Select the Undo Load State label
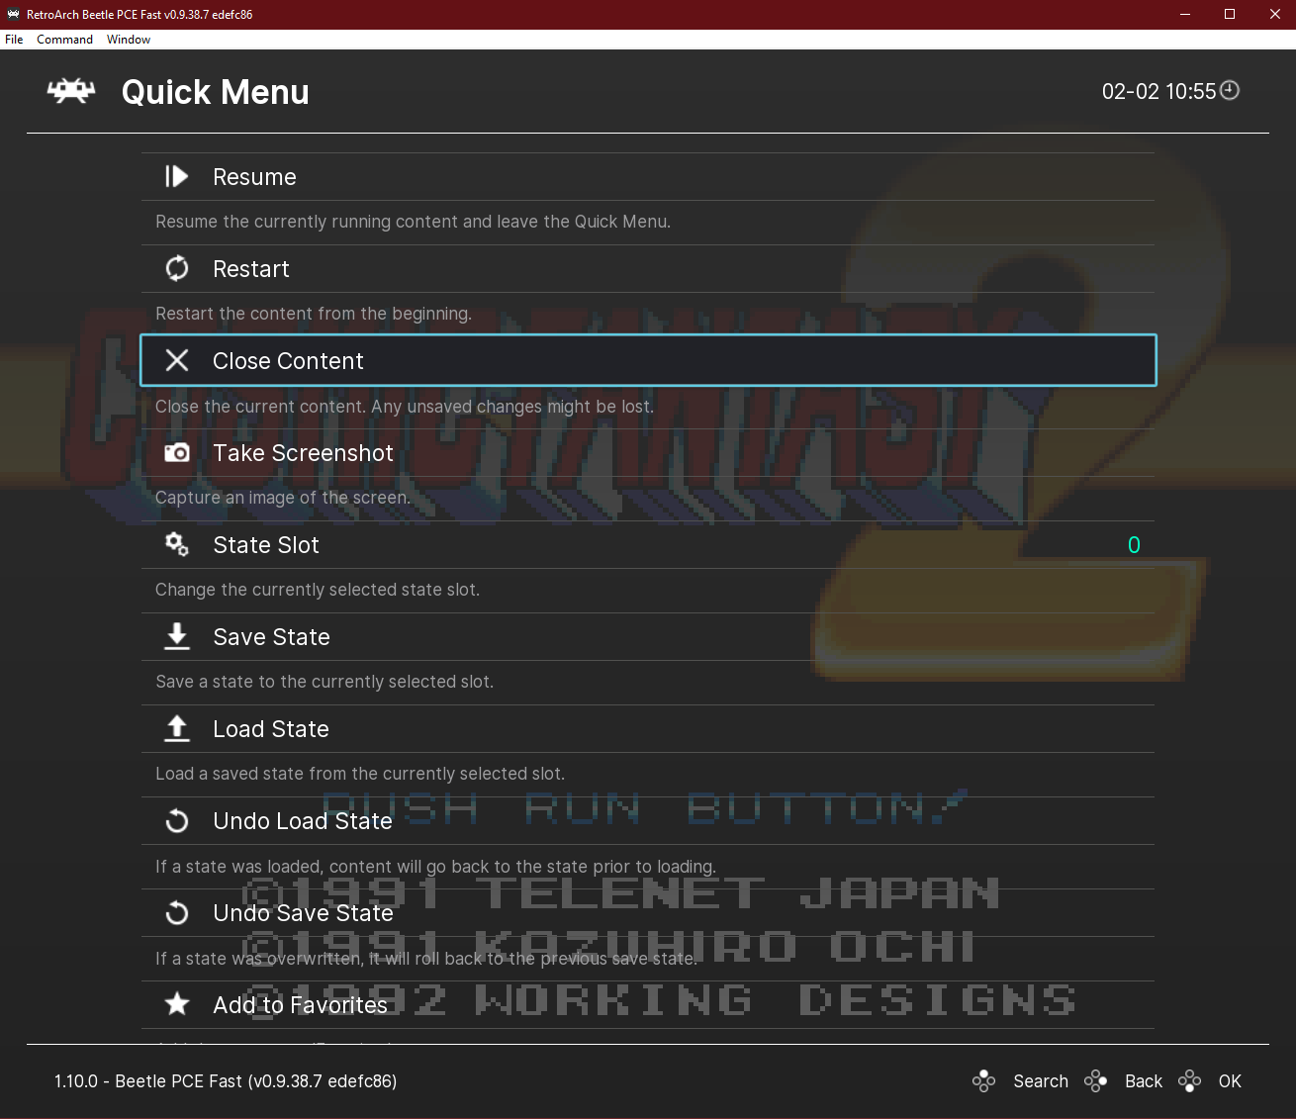1296x1119 pixels. [x=303, y=821]
